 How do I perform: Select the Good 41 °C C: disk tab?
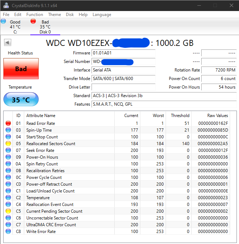click(x=15, y=27)
